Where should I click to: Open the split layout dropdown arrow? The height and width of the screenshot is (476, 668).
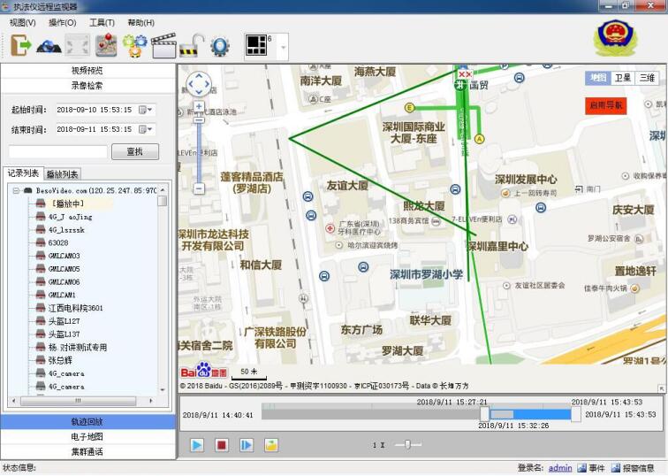tap(283, 47)
